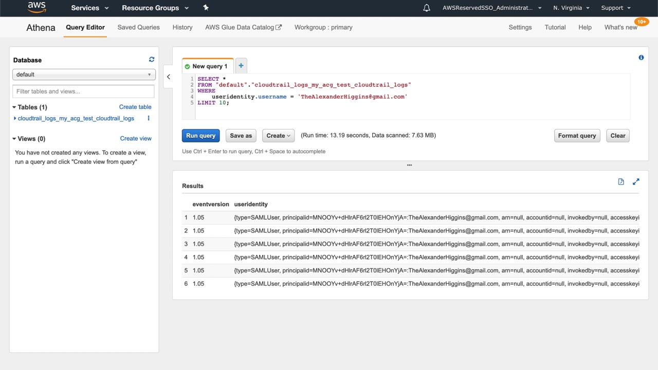The height and width of the screenshot is (370, 658).
Task: Expand the Services menu
Action: (90, 8)
